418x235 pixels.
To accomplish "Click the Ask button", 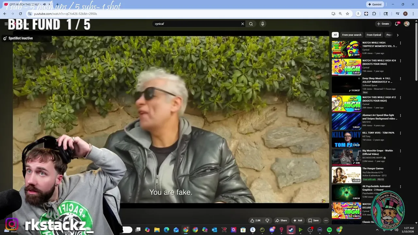I will click(x=298, y=220).
